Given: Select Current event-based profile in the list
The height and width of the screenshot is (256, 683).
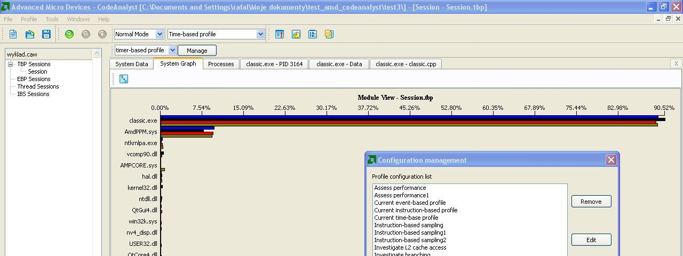Looking at the screenshot, I should pos(410,203).
